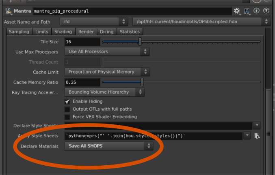The width and height of the screenshot is (275, 175).
Task: Open the Declare Style Sheets arrow menu
Action: [257, 126]
